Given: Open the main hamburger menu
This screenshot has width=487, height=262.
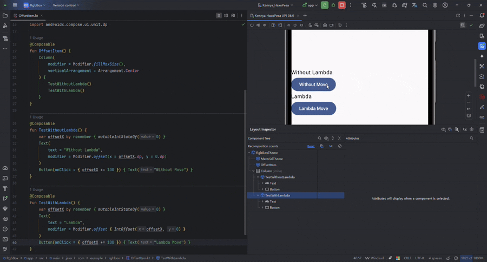Looking at the screenshot, I should pos(15,5).
